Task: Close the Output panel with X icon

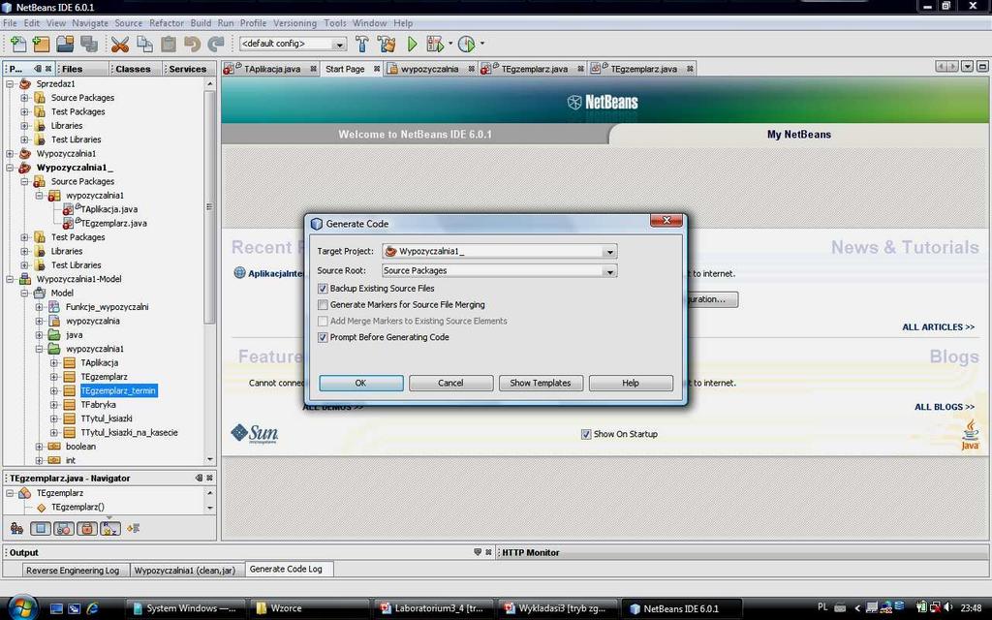Action: coord(488,552)
